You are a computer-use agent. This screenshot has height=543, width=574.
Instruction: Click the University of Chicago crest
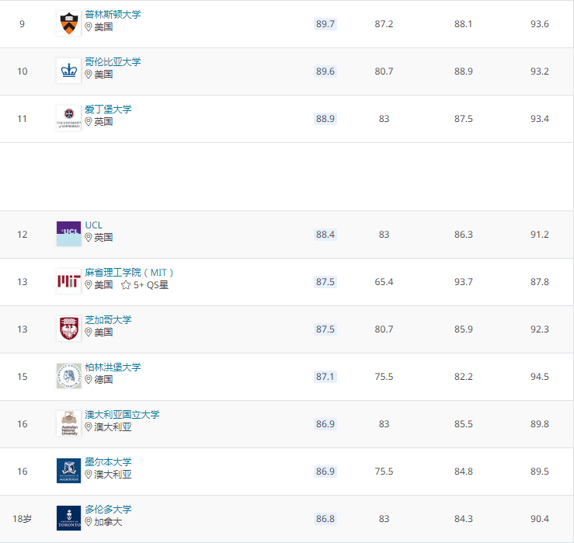(68, 329)
